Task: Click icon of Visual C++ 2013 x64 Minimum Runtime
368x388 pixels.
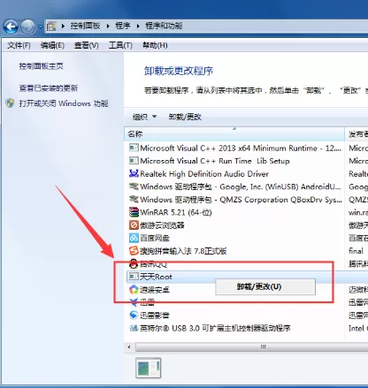Action: coord(134,148)
